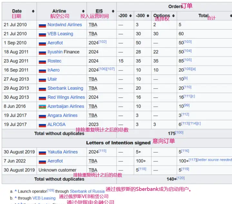Open citation [112] in Angara Airlines total
This screenshot has height=204, width=232.
point(185,114)
